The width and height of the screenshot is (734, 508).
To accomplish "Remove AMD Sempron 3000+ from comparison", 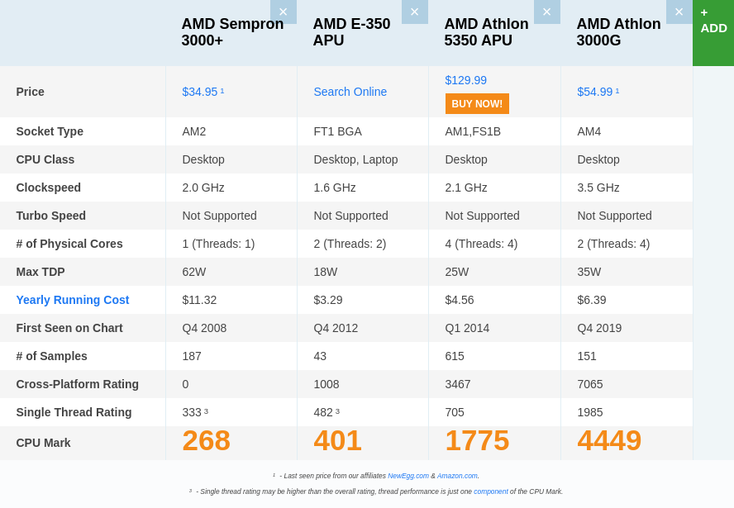I will (284, 12).
